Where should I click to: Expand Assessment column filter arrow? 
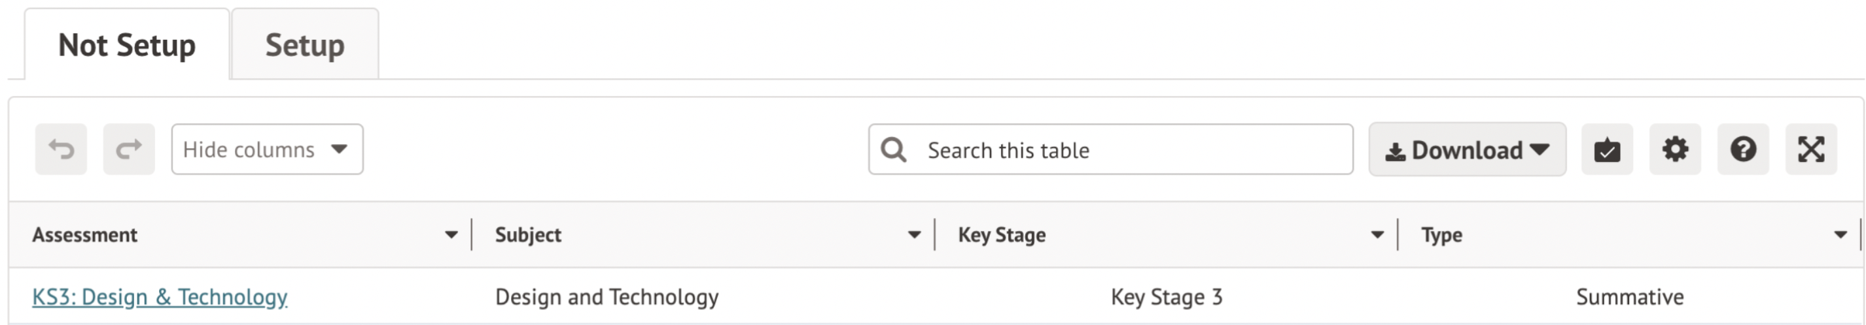(x=451, y=235)
